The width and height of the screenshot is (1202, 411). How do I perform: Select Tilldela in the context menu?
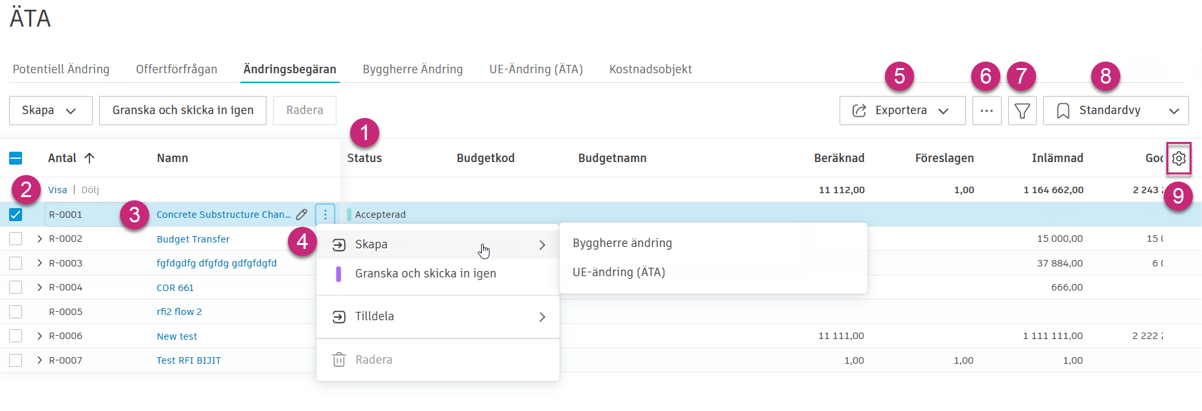[x=438, y=316]
